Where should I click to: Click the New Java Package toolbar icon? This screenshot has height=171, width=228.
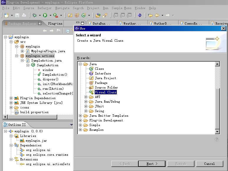click(x=77, y=15)
